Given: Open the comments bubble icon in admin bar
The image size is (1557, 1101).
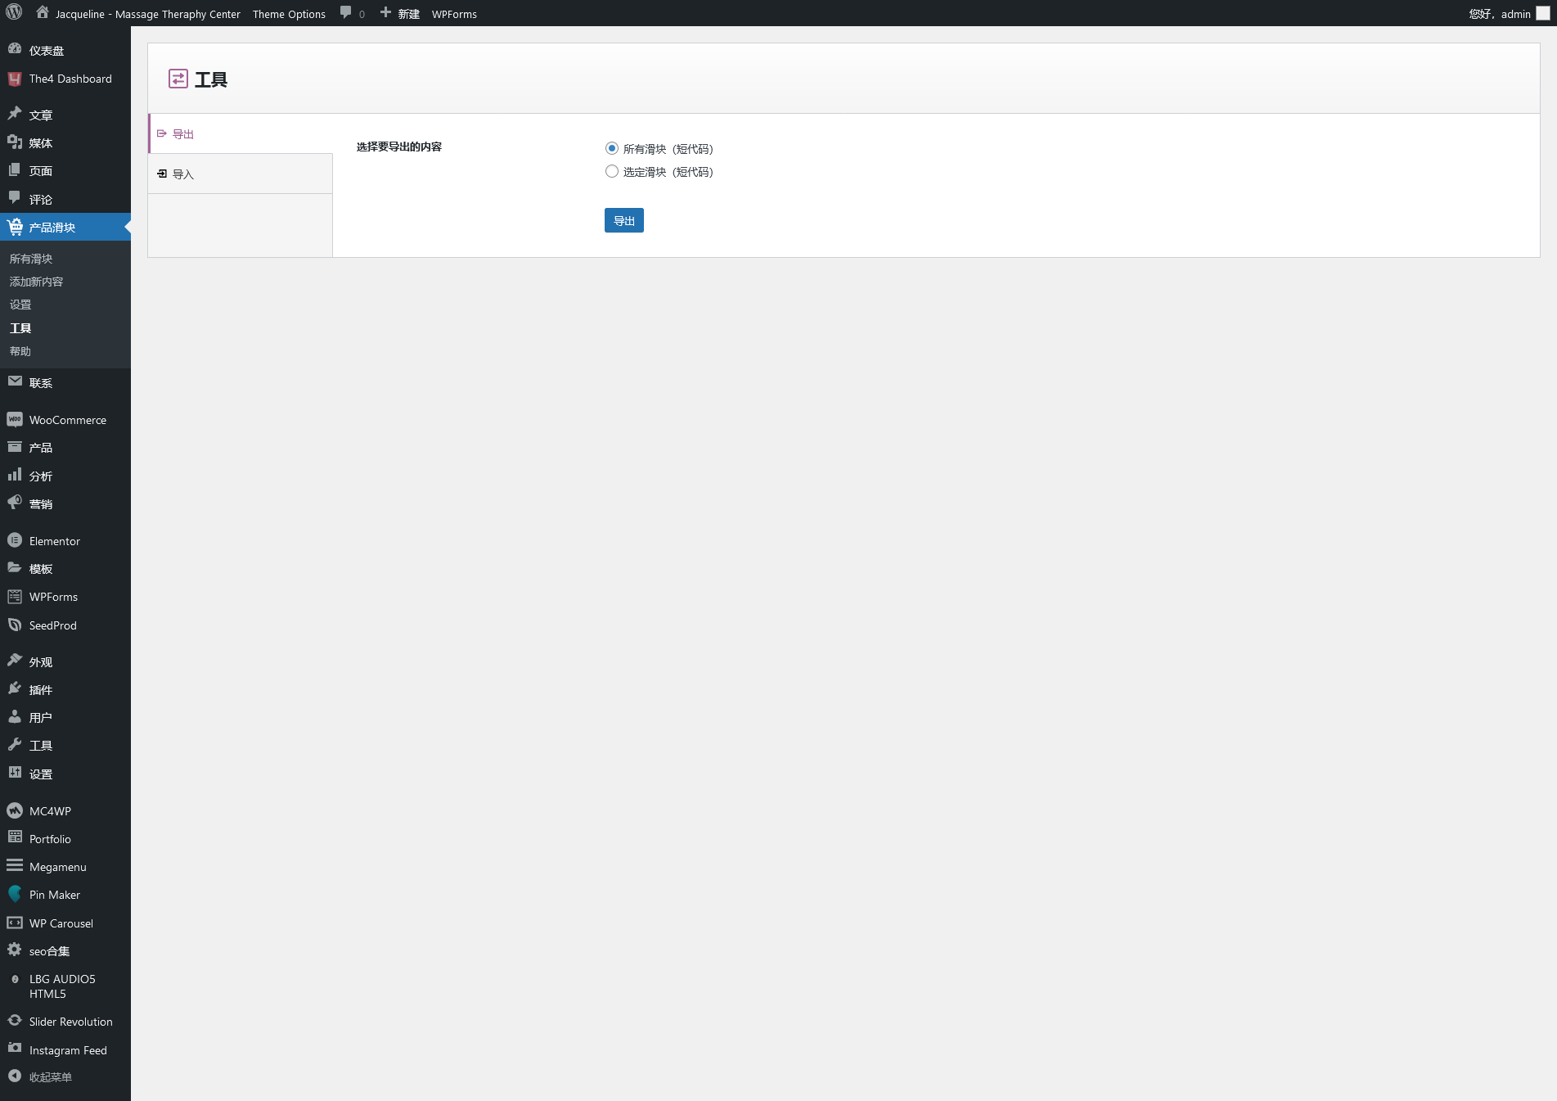Looking at the screenshot, I should (346, 12).
